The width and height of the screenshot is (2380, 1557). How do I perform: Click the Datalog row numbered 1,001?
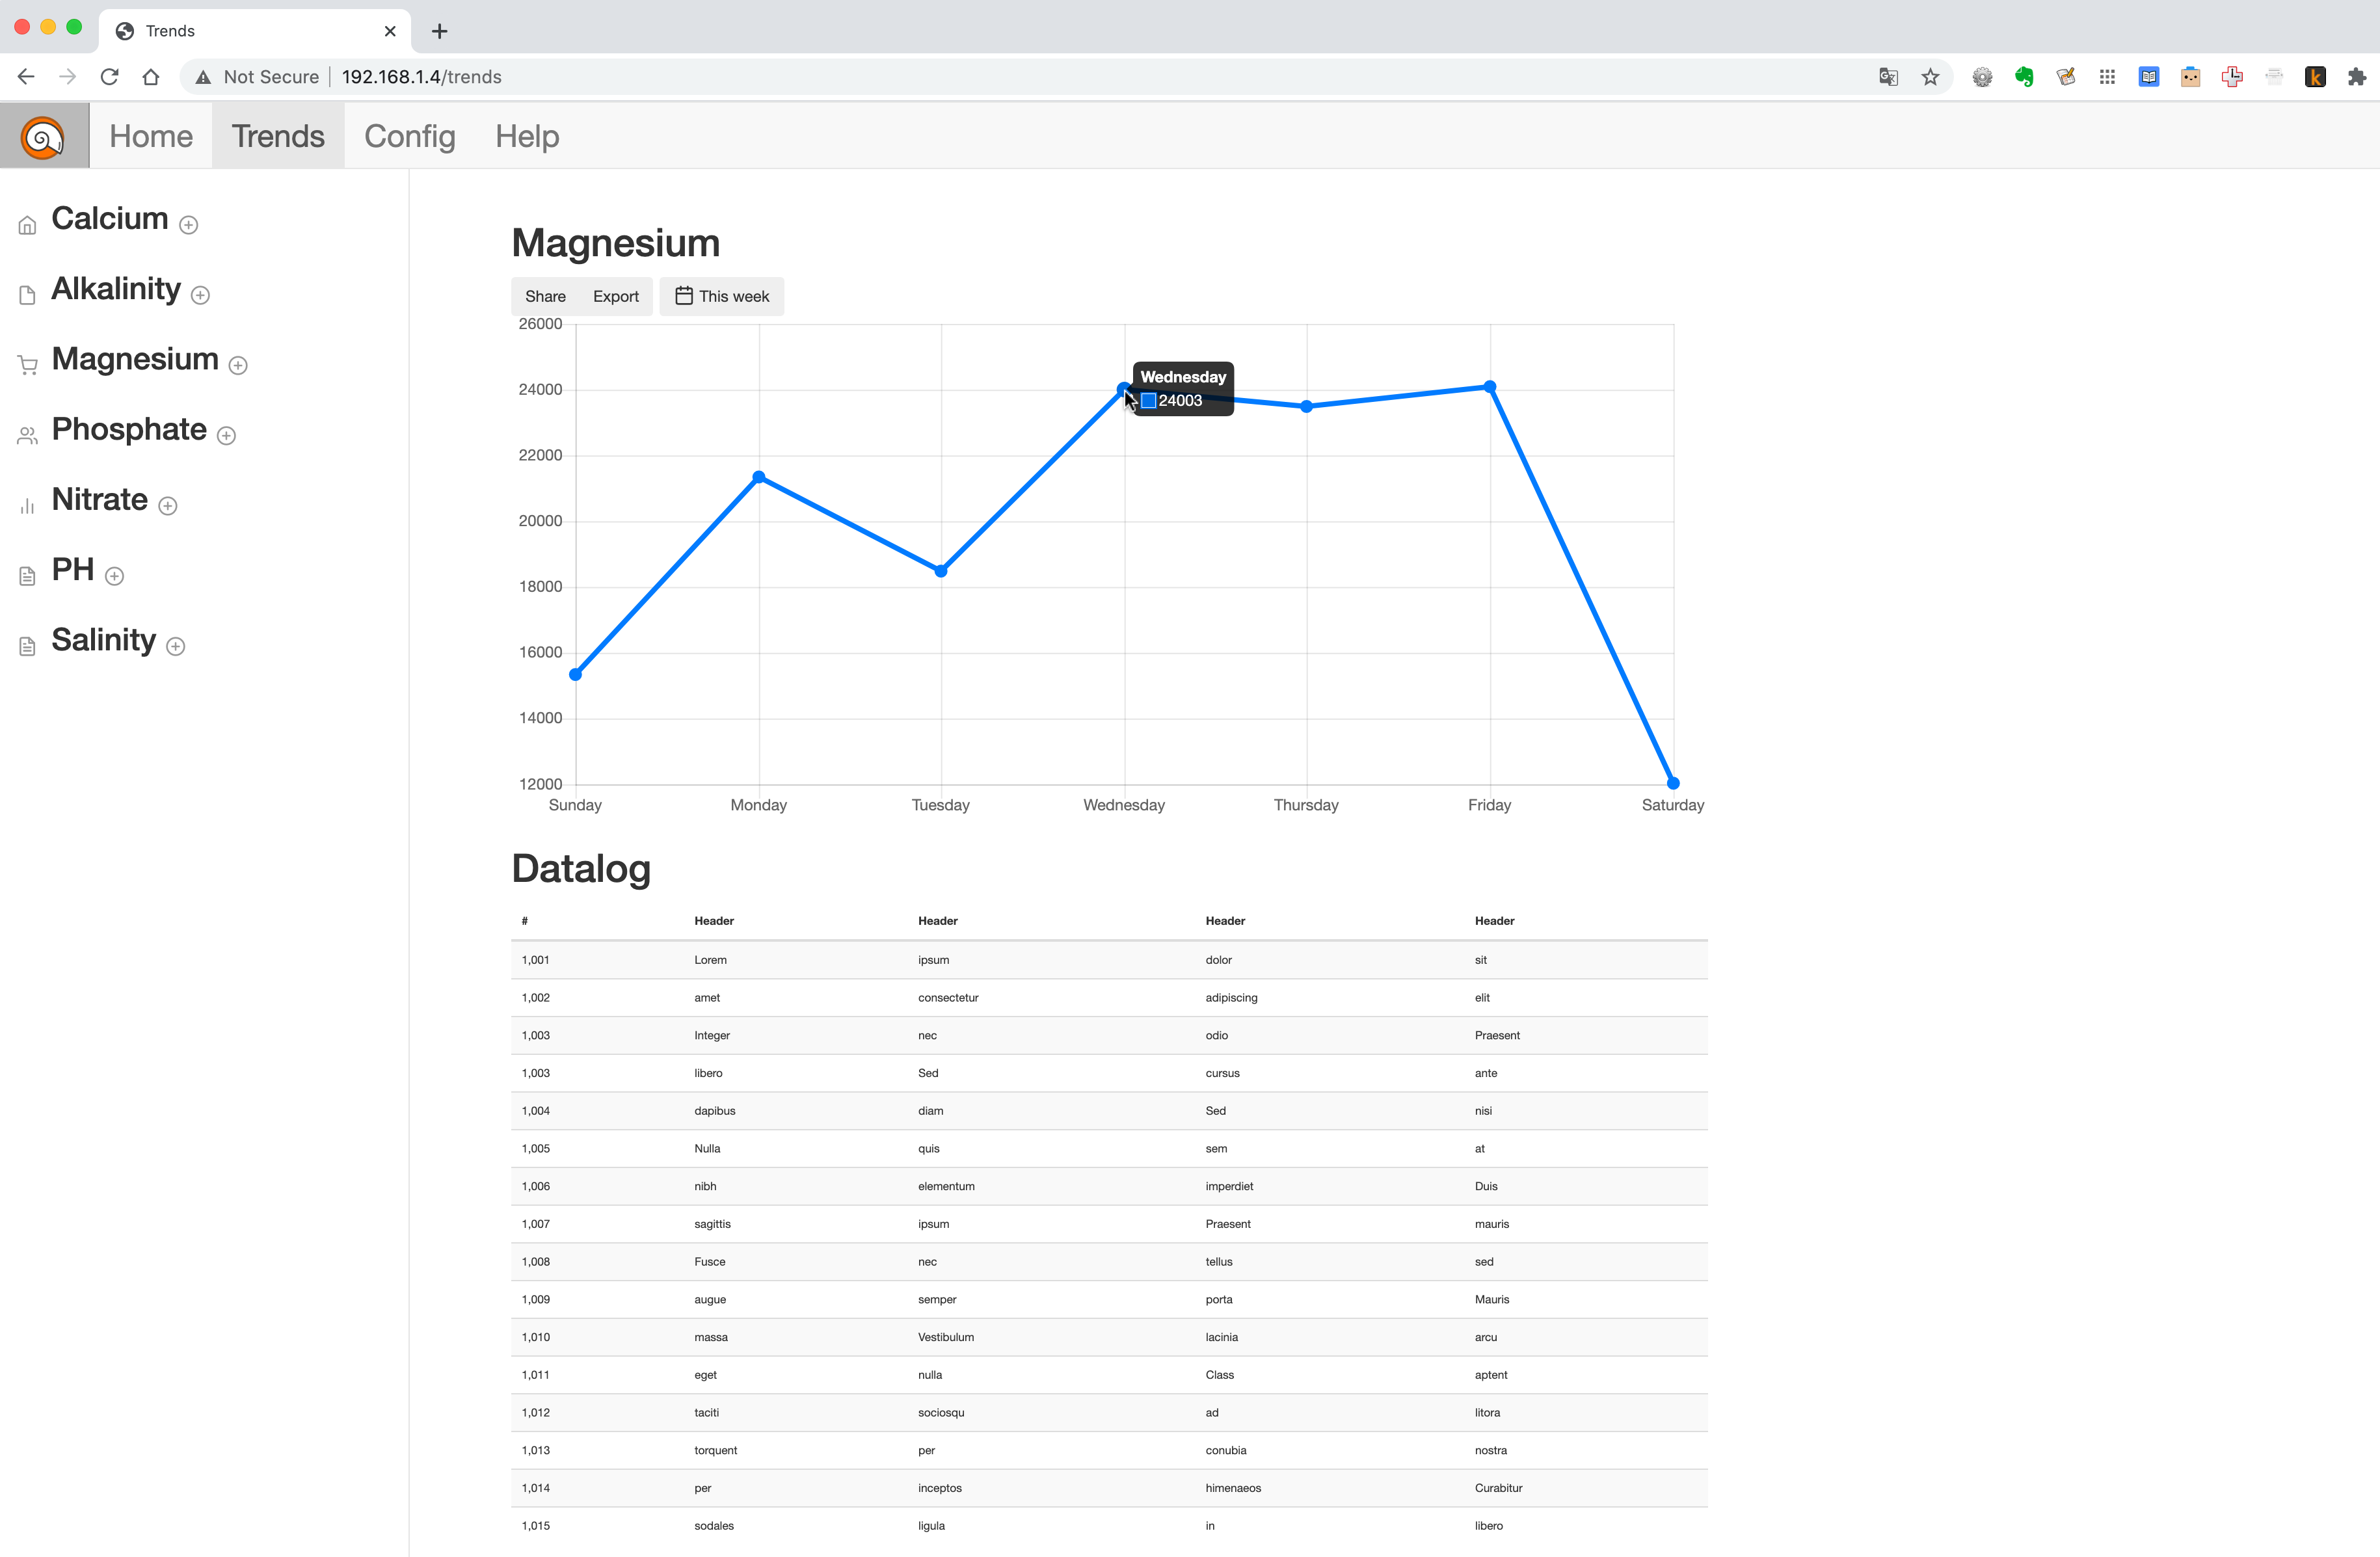pos(1109,960)
